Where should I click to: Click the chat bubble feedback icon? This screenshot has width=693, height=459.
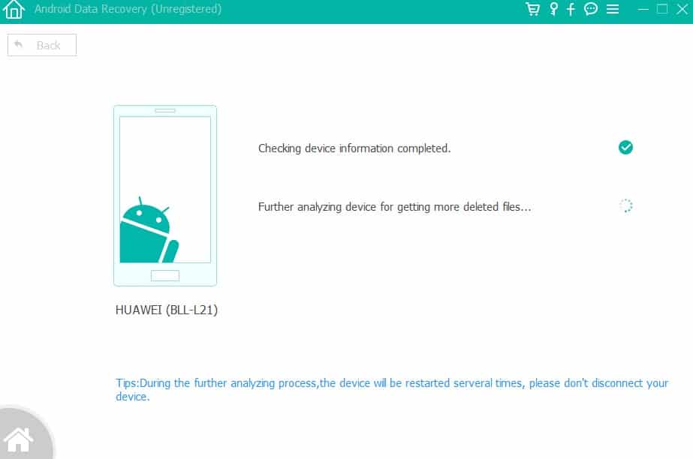[x=591, y=9]
